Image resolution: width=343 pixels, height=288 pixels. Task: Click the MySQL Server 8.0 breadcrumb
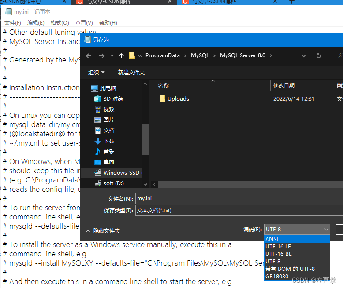tap(242, 55)
